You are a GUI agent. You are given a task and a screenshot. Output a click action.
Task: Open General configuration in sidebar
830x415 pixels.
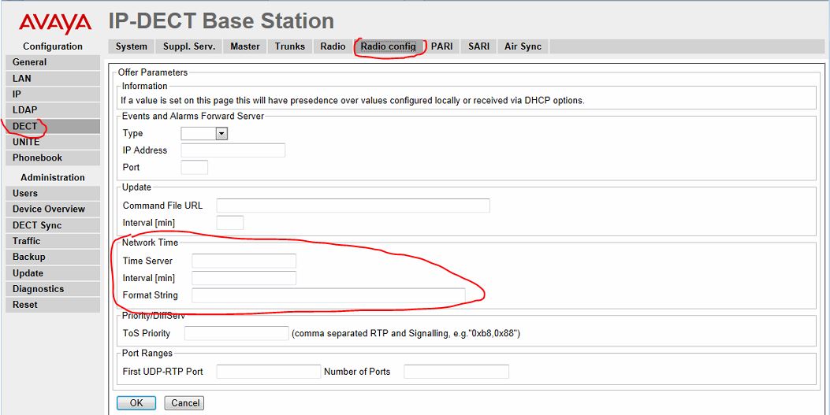[x=52, y=62]
